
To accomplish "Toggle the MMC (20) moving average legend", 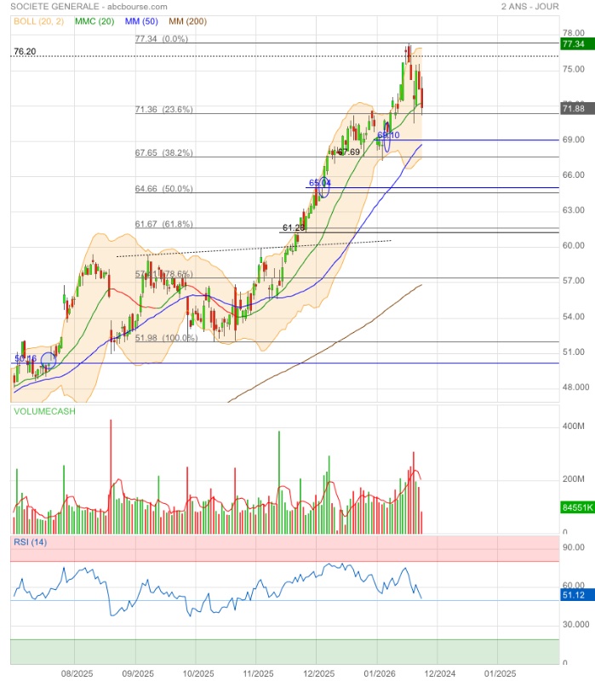I will 95,20.
